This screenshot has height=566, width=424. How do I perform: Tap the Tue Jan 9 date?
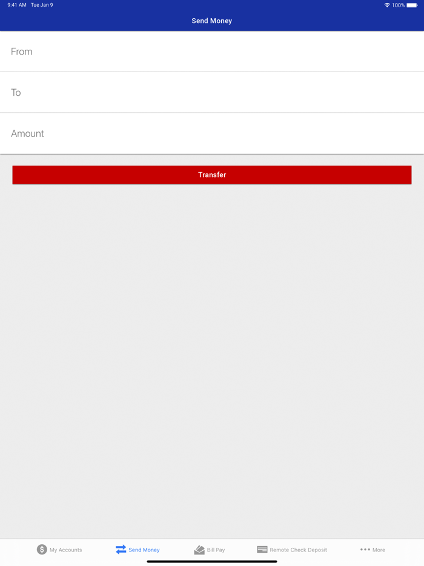[x=42, y=5]
